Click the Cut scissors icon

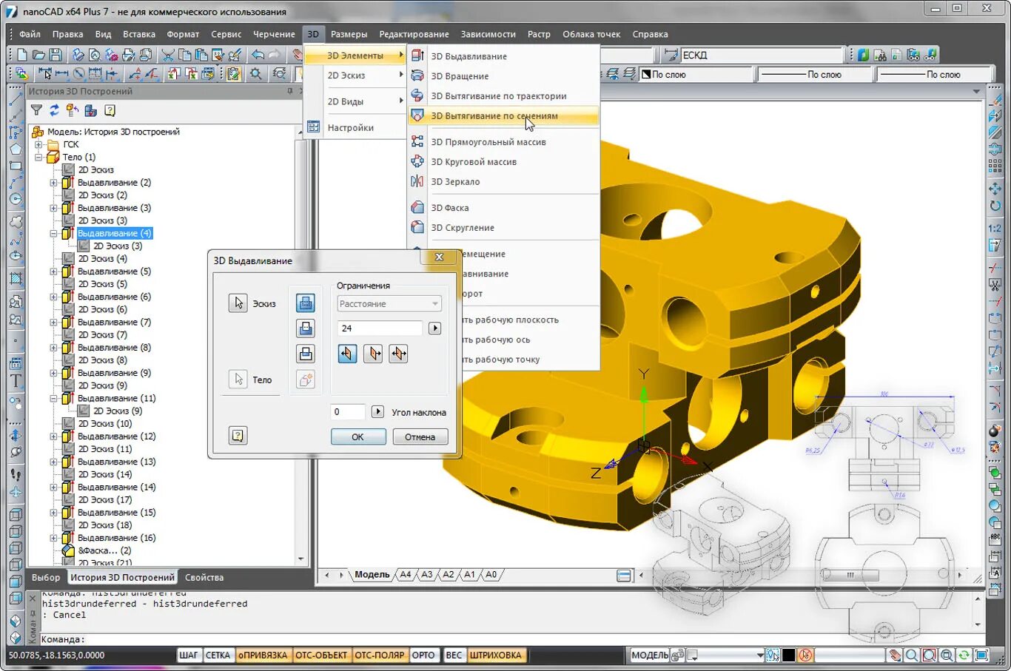168,55
